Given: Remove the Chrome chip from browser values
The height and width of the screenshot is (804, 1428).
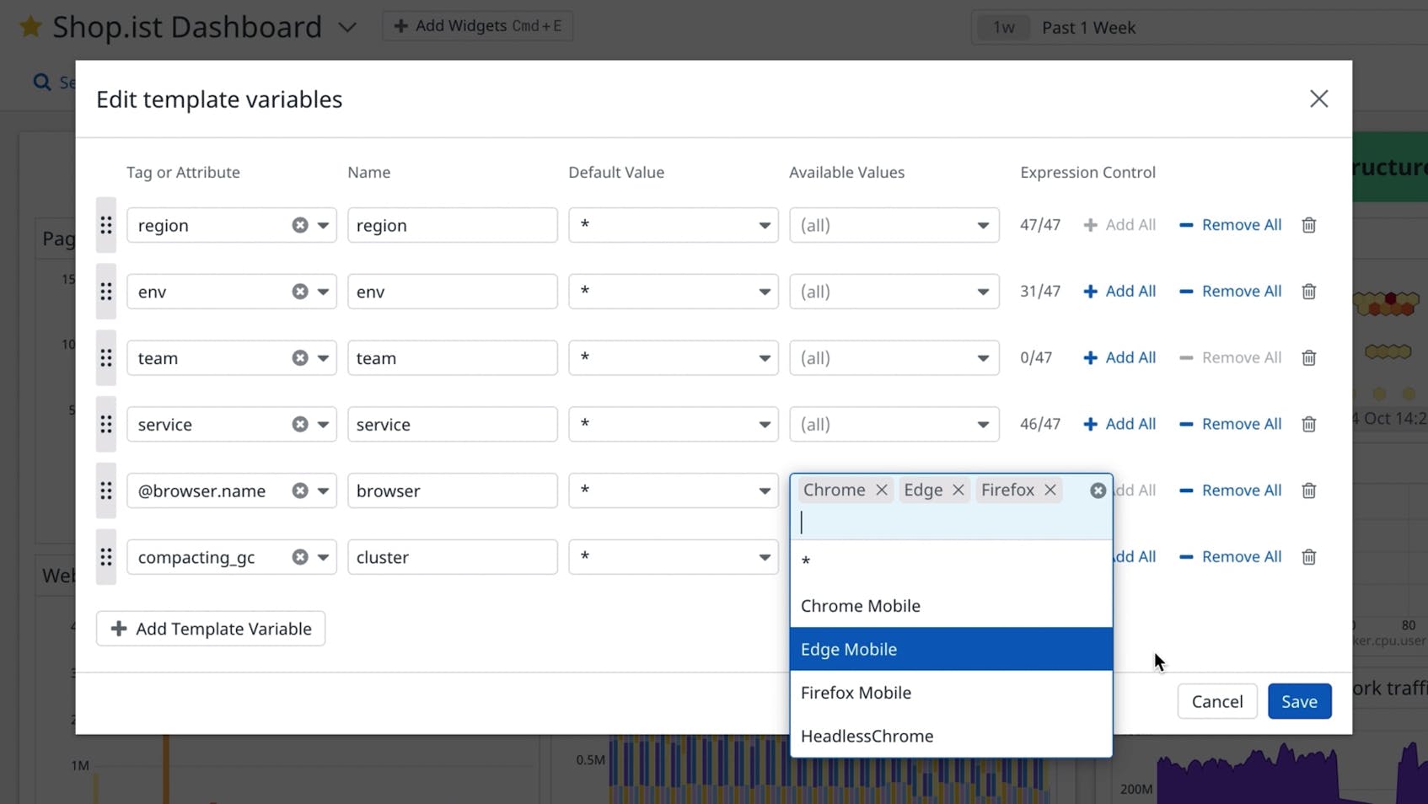Looking at the screenshot, I should click(x=881, y=490).
